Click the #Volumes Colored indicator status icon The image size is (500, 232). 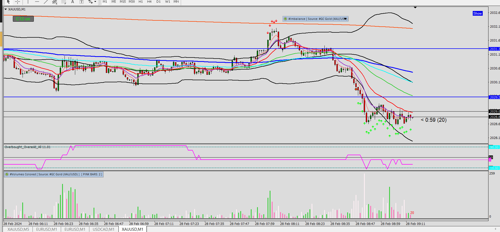tap(7, 174)
